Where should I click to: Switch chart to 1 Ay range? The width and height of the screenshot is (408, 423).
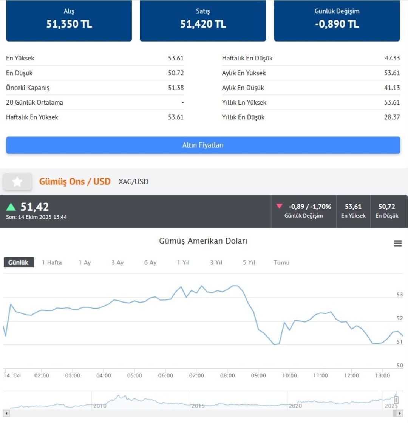click(x=85, y=262)
